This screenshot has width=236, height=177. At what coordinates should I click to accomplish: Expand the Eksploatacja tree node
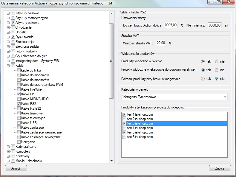pyautogui.click(x=8, y=42)
